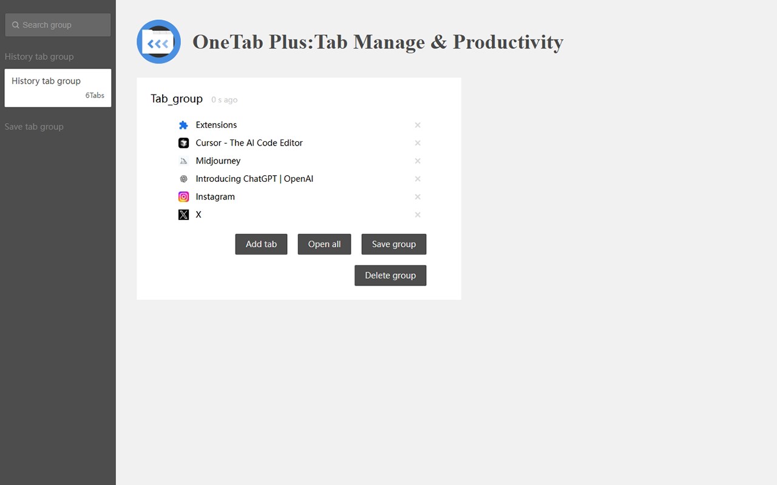Click the search magnifier icon
Screen dimensions: 777x485
click(x=16, y=25)
